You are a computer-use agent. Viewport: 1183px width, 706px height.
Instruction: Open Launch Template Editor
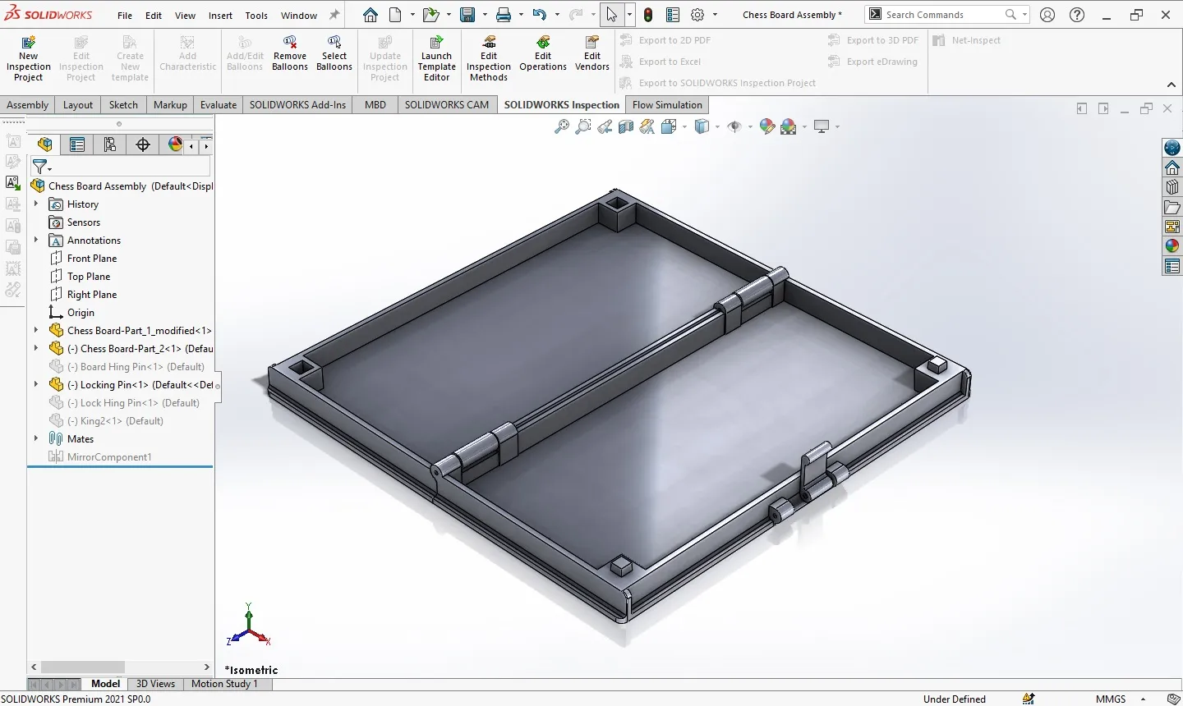(436, 59)
